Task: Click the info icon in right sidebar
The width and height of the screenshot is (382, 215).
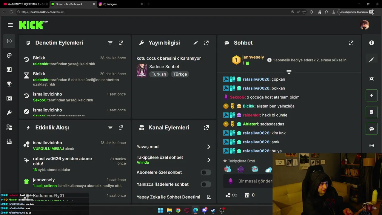Action: click(372, 43)
